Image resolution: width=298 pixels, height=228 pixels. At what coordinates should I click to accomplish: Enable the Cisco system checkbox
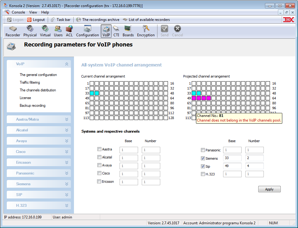pyautogui.click(x=99, y=173)
